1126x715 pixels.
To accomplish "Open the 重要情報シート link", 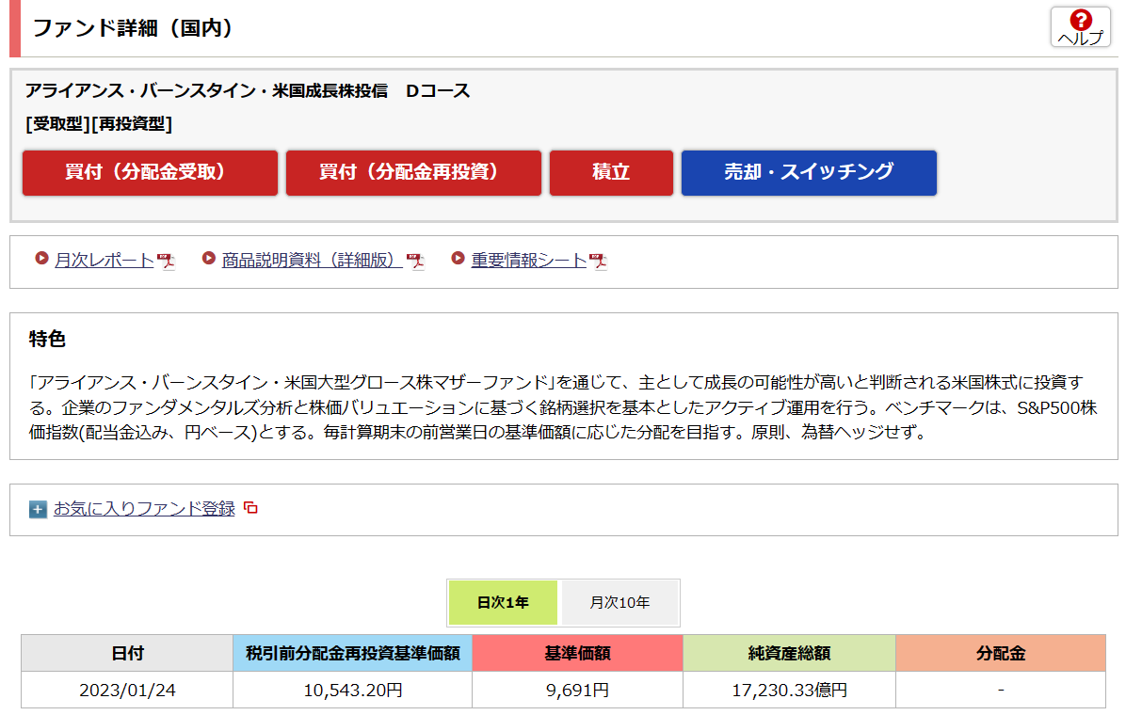I will [529, 260].
